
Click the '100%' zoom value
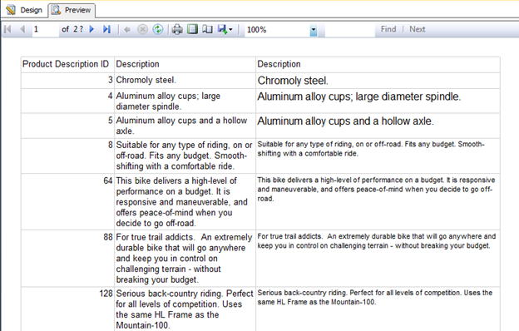(x=256, y=30)
